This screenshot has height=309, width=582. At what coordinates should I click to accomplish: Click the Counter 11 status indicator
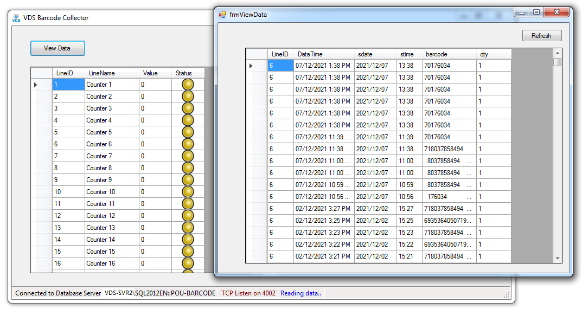coord(188,204)
